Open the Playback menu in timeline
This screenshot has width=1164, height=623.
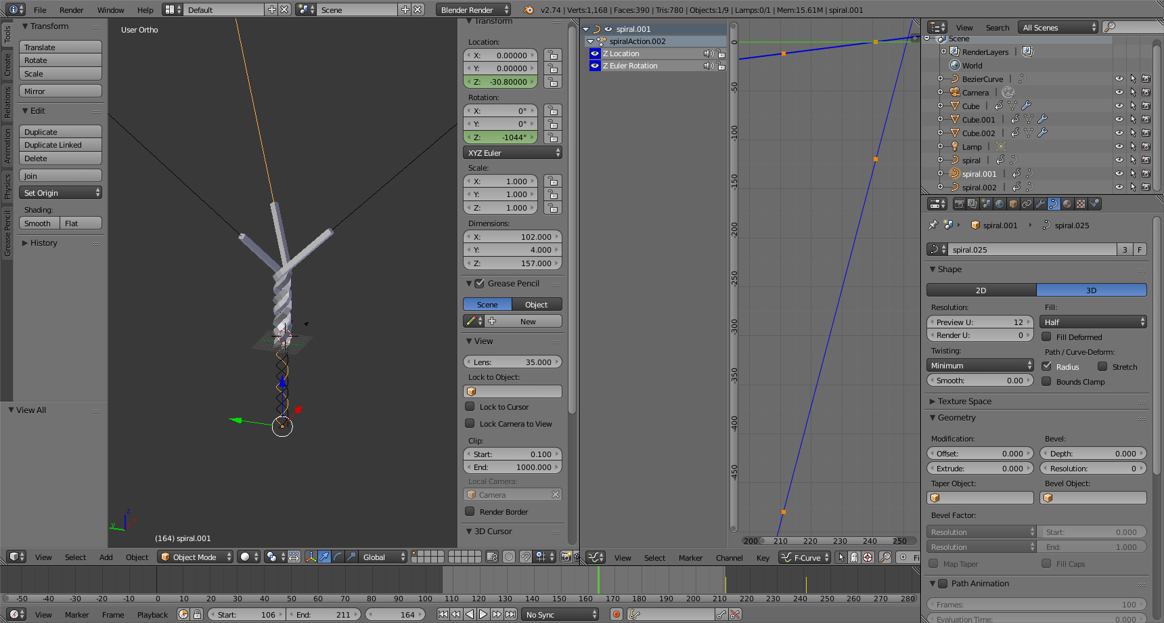click(x=152, y=614)
